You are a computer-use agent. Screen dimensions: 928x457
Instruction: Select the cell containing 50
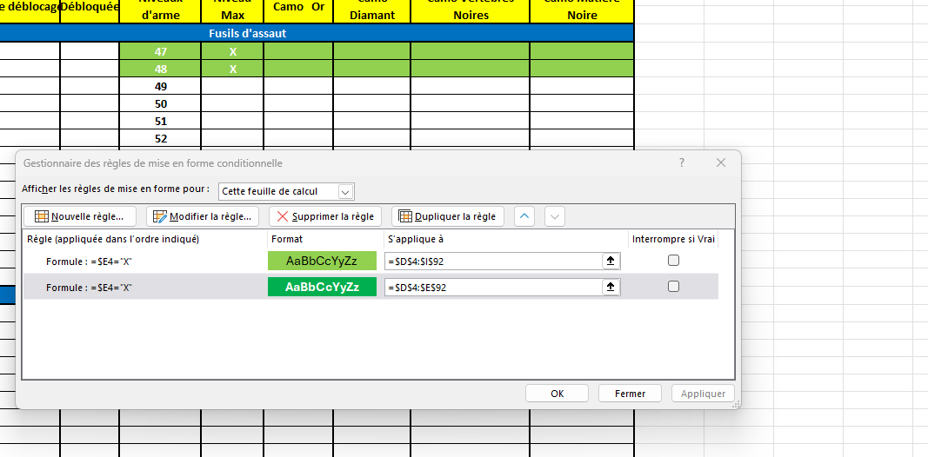click(x=160, y=103)
